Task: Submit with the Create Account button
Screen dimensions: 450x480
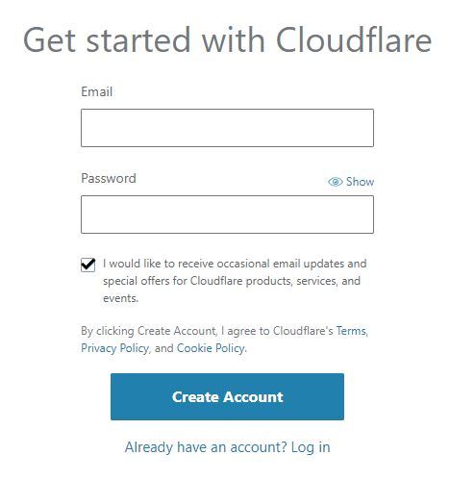Action: point(227,396)
